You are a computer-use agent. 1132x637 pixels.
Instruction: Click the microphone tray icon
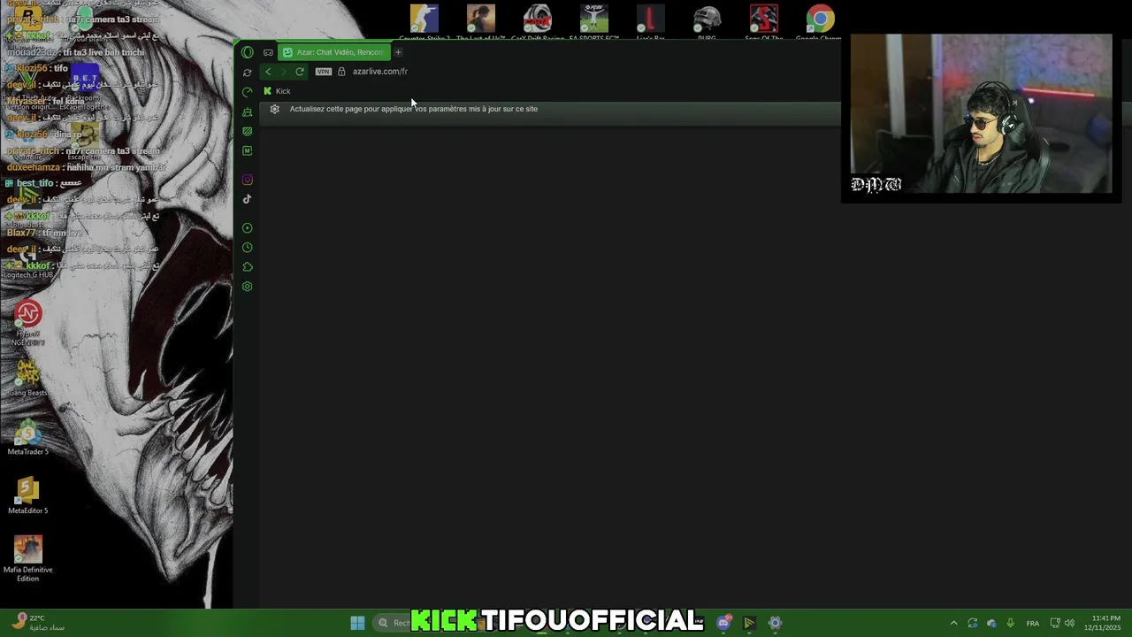[1010, 623]
